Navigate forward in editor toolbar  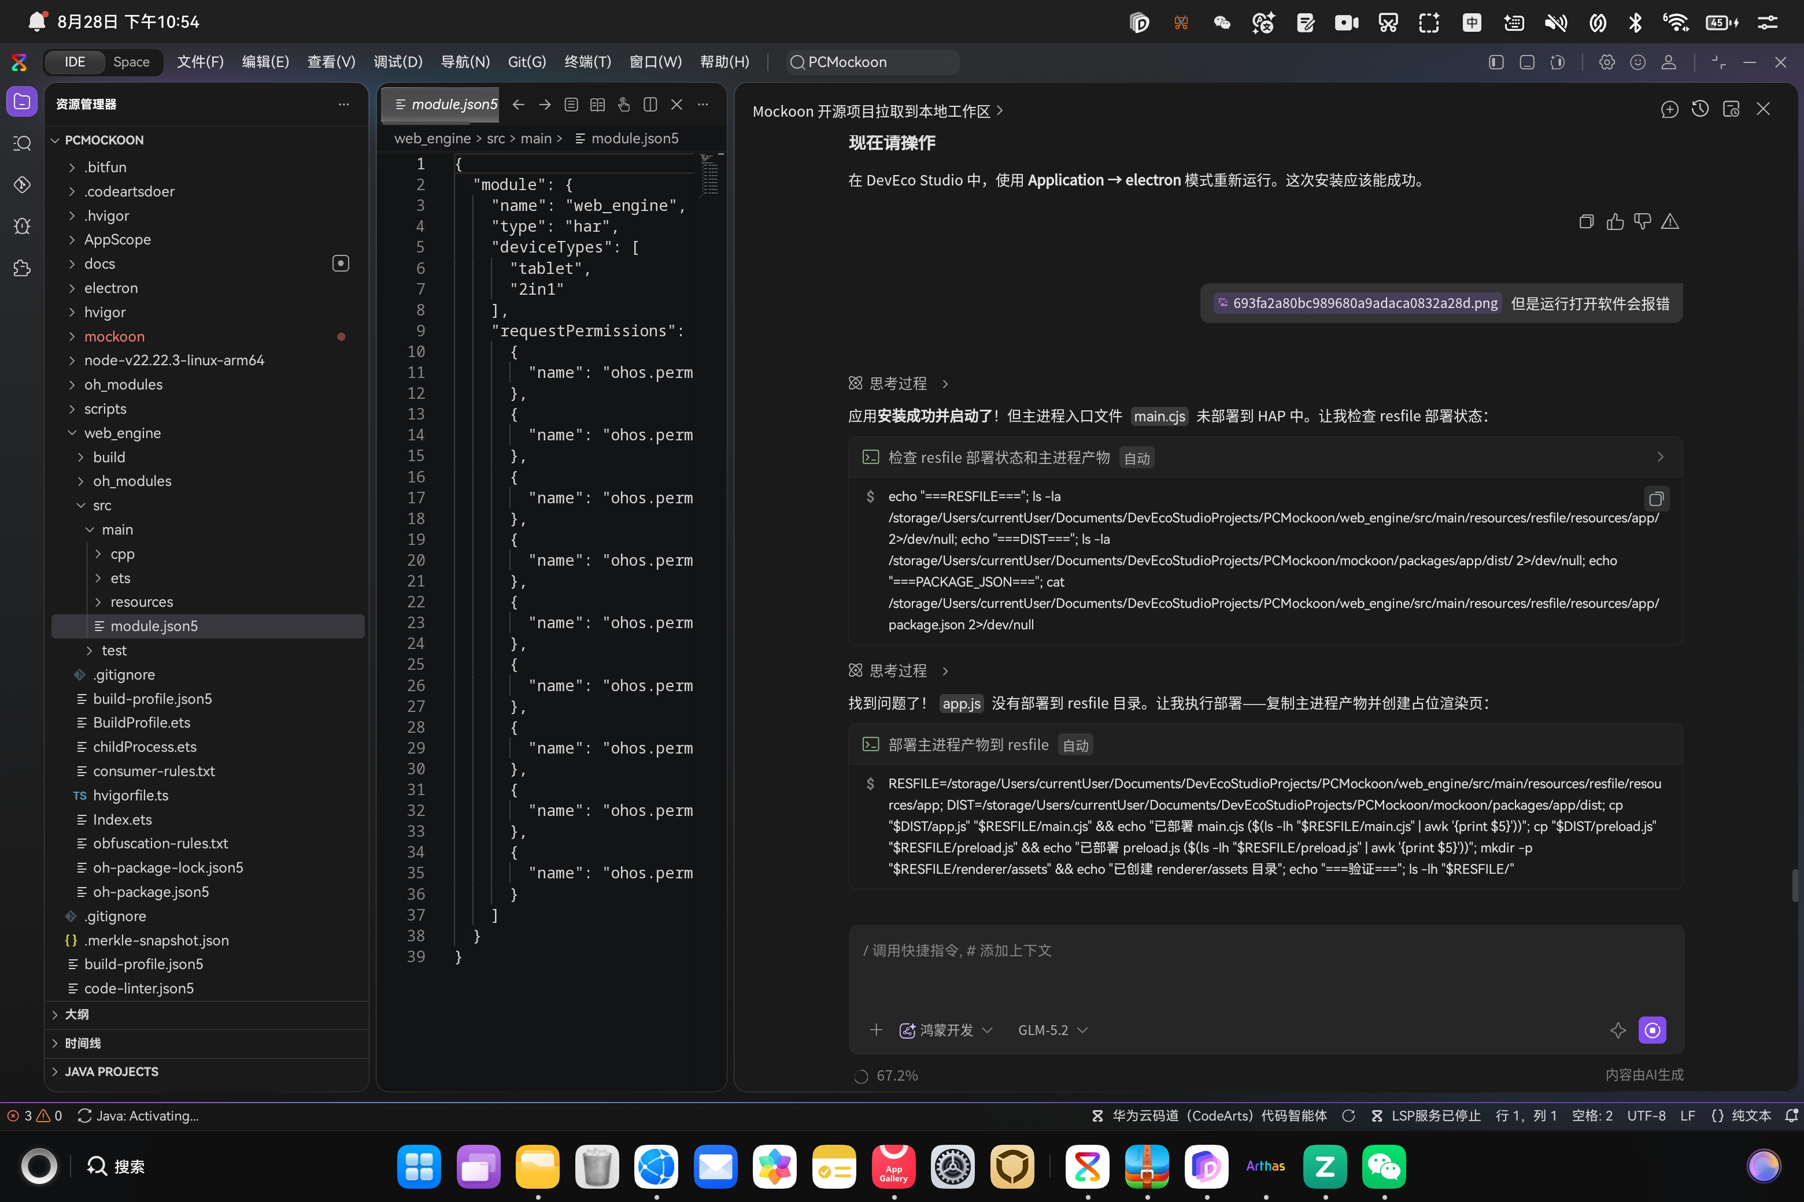click(545, 104)
